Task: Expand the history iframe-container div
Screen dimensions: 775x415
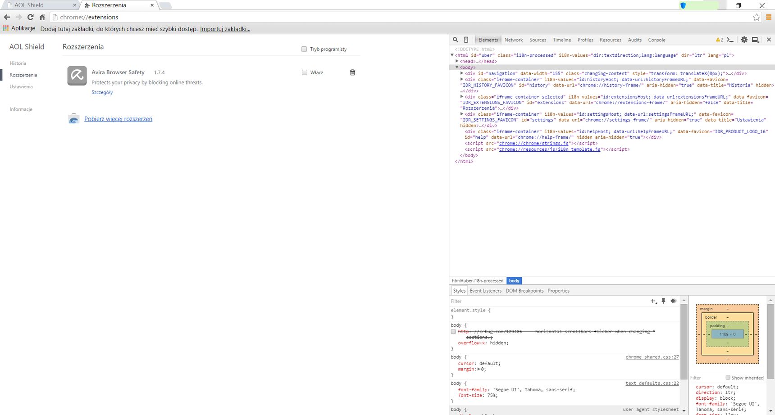Action: tap(462, 79)
